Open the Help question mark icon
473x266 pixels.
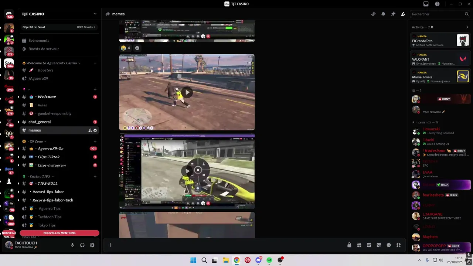[437, 4]
